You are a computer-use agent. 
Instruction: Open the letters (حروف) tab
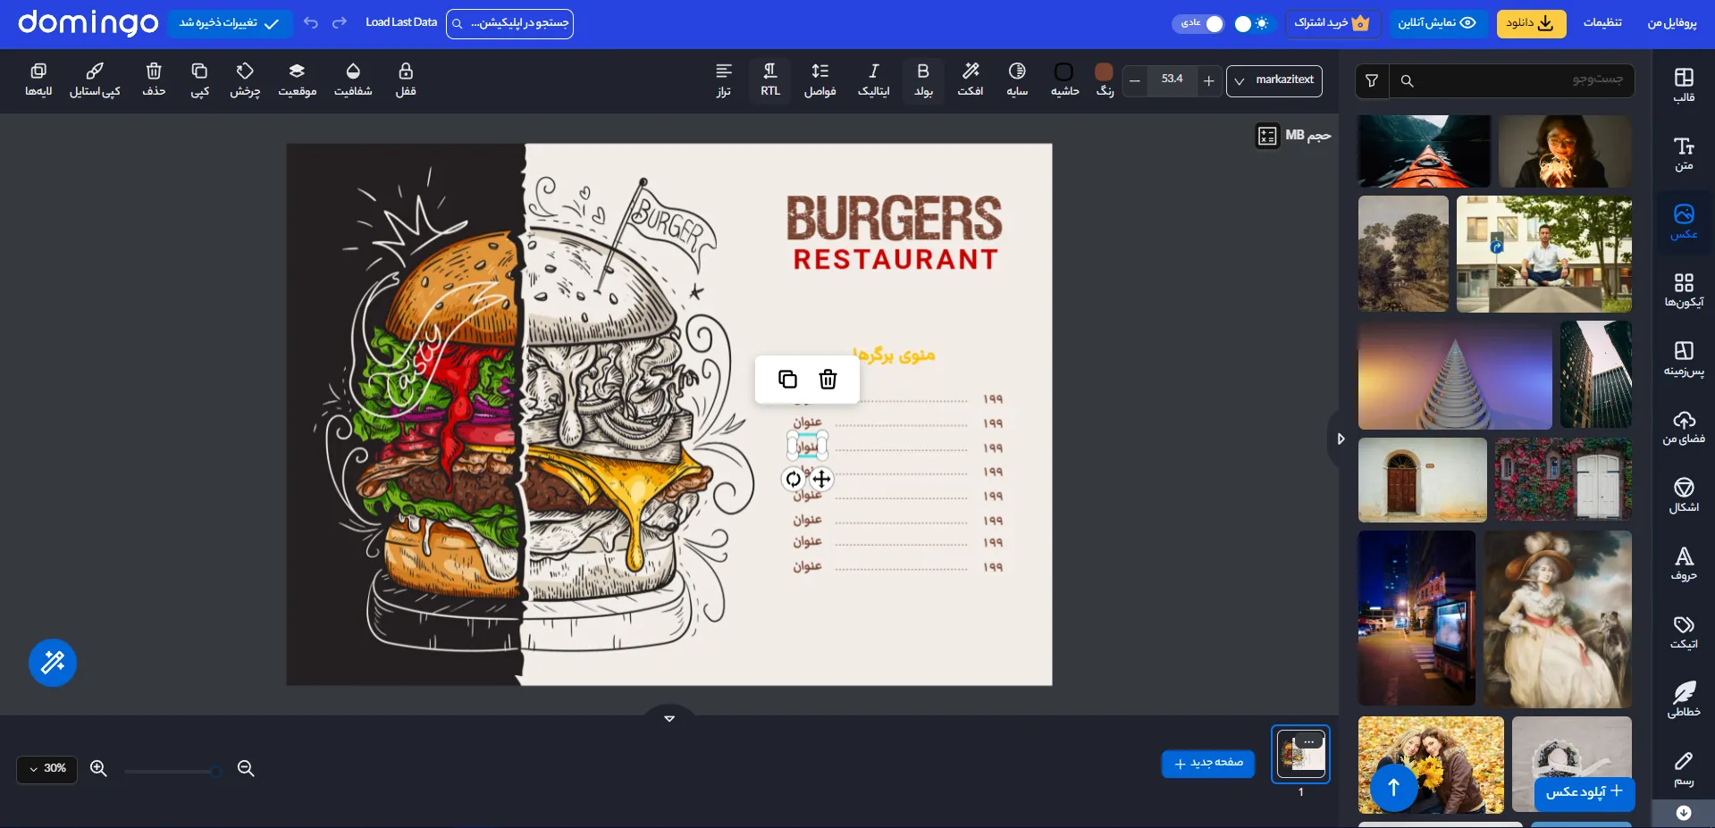(x=1684, y=563)
